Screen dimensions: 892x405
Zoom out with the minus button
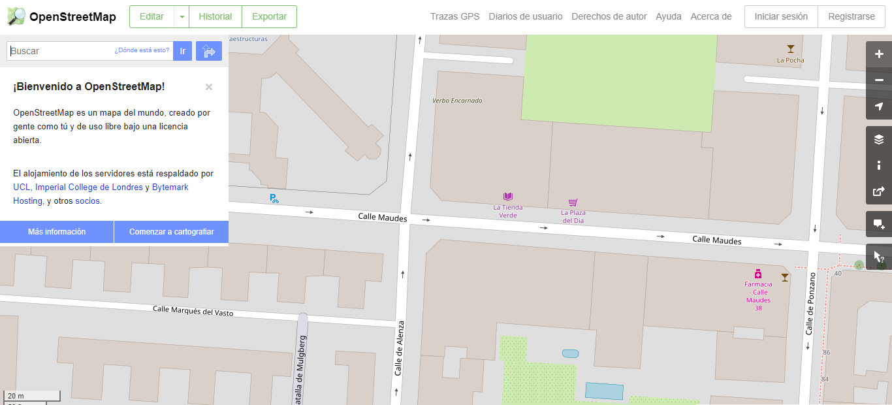pos(879,80)
